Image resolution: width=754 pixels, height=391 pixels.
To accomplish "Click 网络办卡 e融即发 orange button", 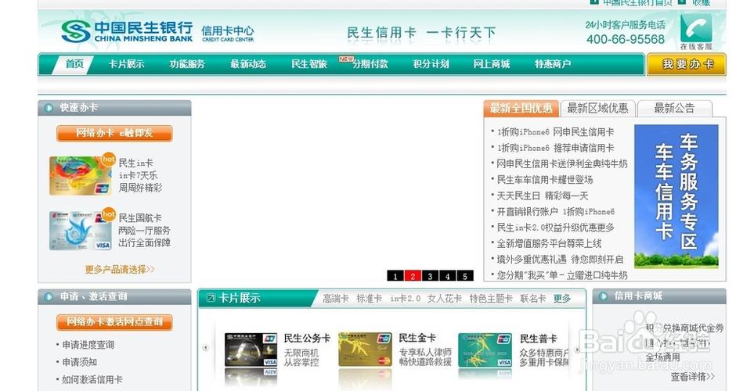I will [x=114, y=133].
